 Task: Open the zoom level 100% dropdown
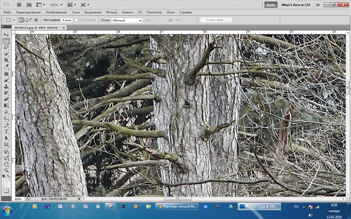pos(56,5)
